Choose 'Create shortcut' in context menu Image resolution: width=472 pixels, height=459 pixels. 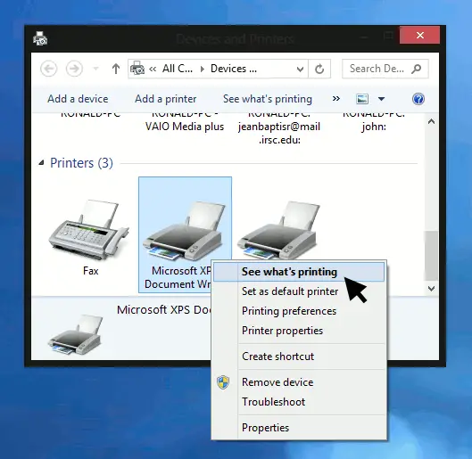pyautogui.click(x=299, y=357)
